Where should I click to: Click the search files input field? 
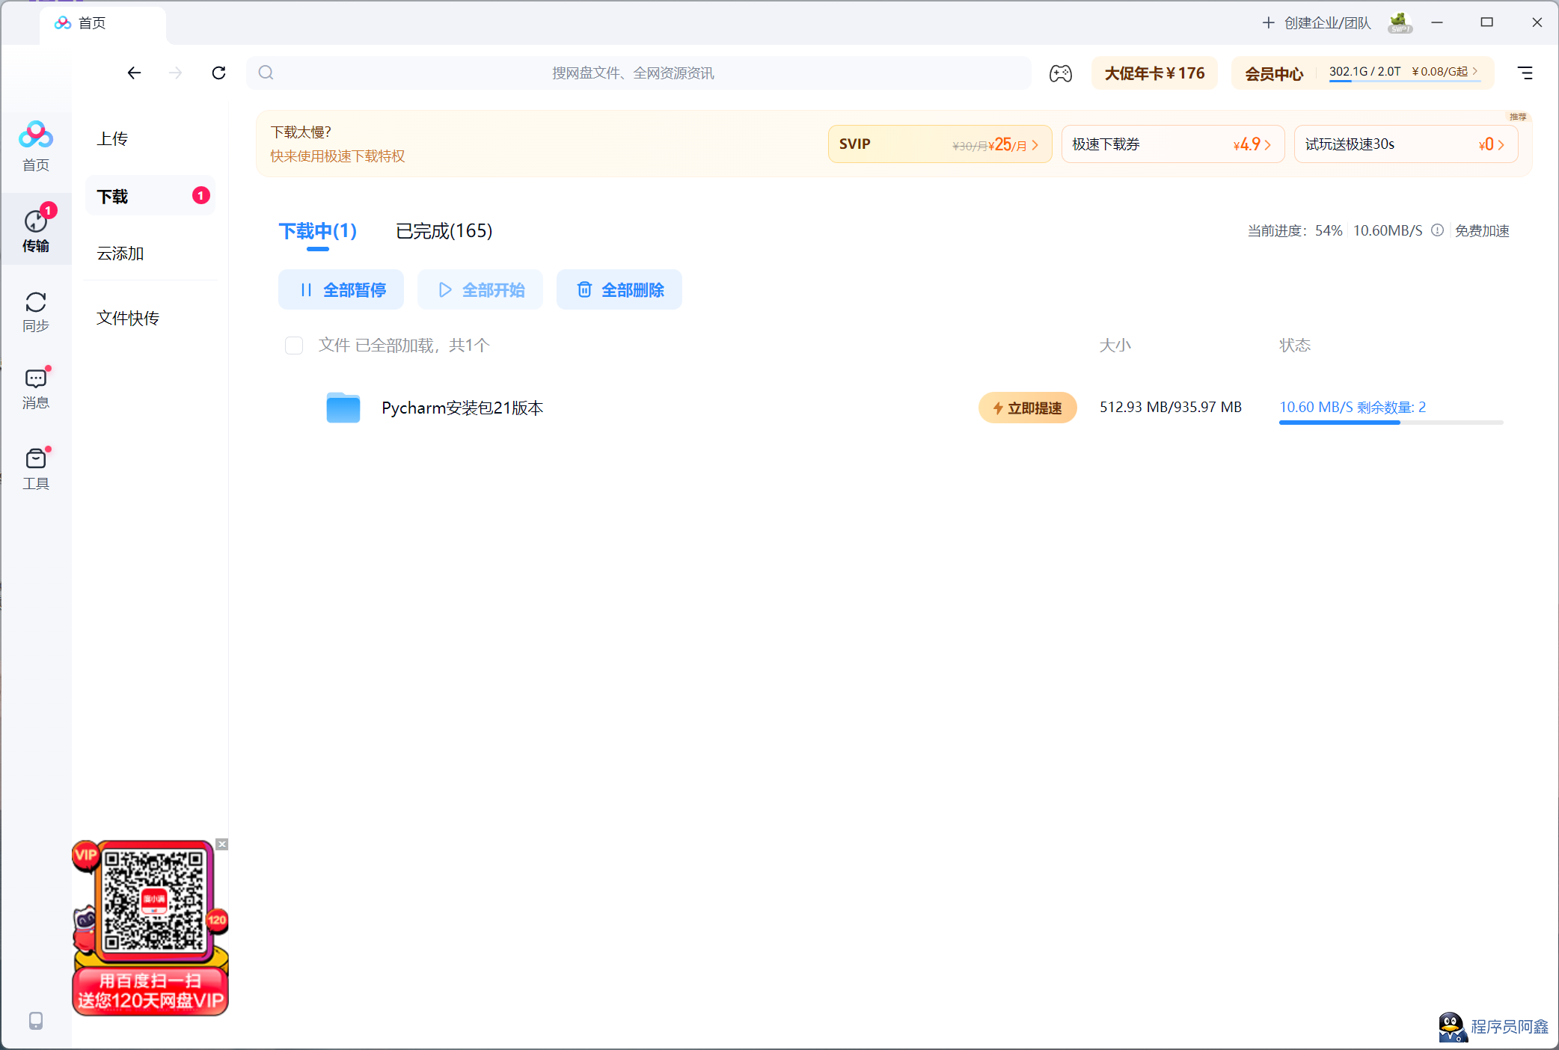point(633,73)
